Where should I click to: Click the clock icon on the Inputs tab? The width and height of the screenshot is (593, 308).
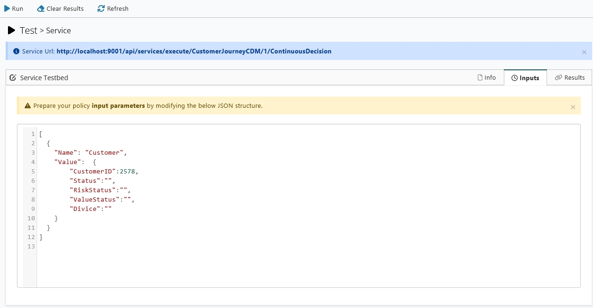(515, 78)
